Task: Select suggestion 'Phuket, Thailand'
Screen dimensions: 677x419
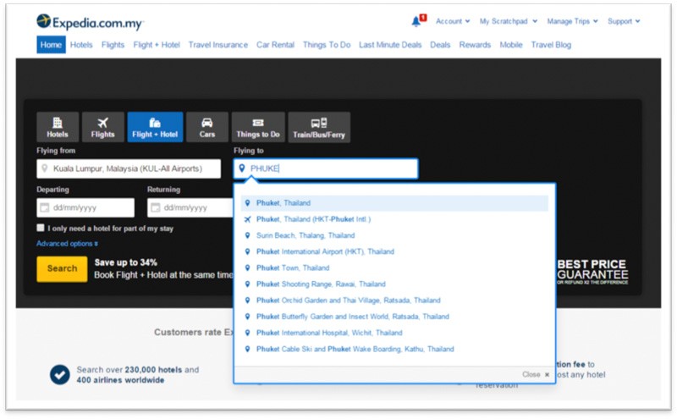Action: coord(394,203)
